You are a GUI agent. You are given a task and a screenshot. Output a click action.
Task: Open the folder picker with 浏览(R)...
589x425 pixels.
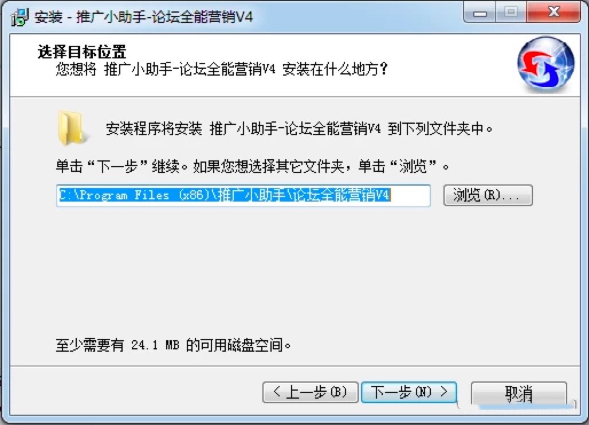click(488, 195)
